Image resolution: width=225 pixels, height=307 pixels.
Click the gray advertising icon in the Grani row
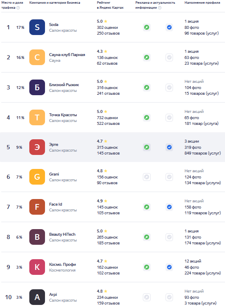coord(147,177)
